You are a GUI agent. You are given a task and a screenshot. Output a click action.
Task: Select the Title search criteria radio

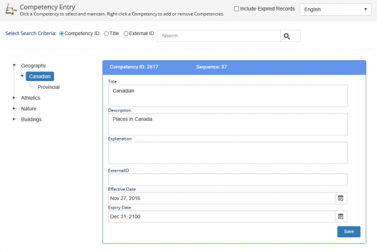[106, 34]
